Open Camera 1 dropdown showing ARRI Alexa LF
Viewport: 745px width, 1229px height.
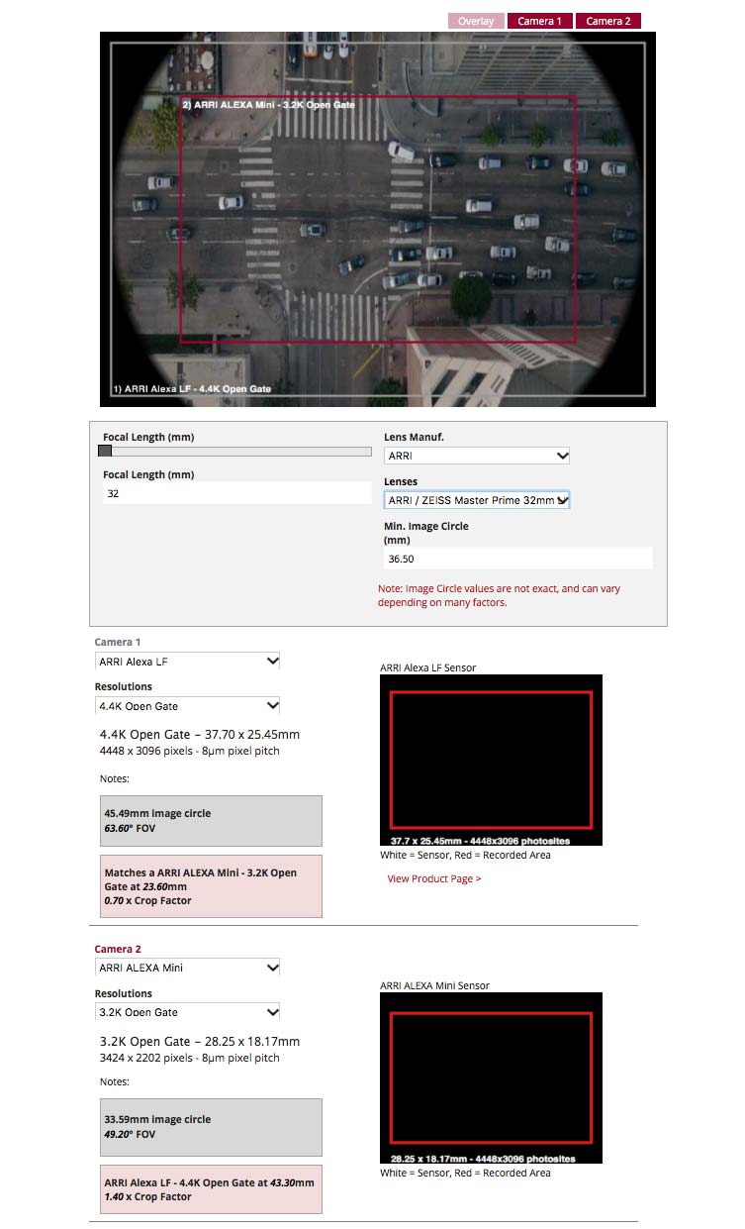(188, 661)
